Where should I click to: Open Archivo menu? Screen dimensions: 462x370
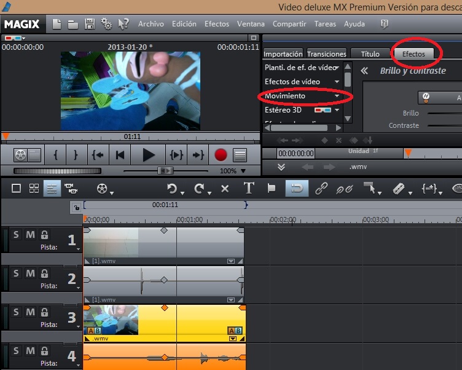point(151,24)
